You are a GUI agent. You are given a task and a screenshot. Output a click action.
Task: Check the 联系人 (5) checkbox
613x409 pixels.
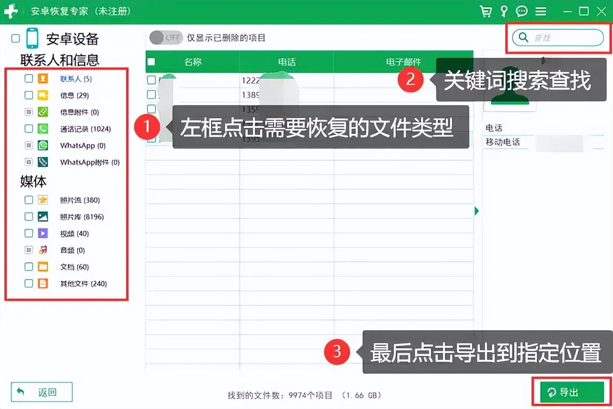pyautogui.click(x=28, y=78)
